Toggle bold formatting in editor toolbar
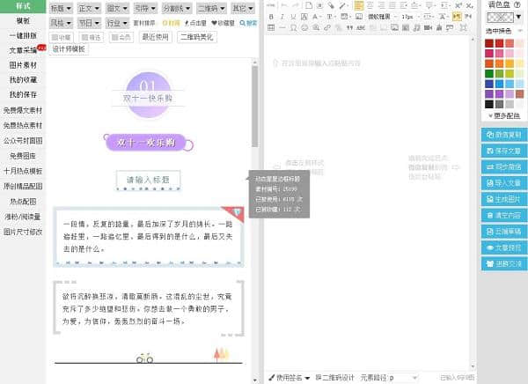 (x=270, y=17)
